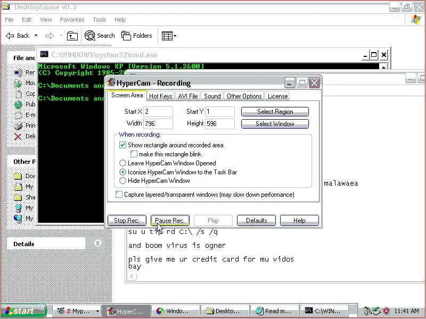Switch to the AVI File tab
Image resolution: width=426 pixels, height=319 pixels.
coord(188,96)
